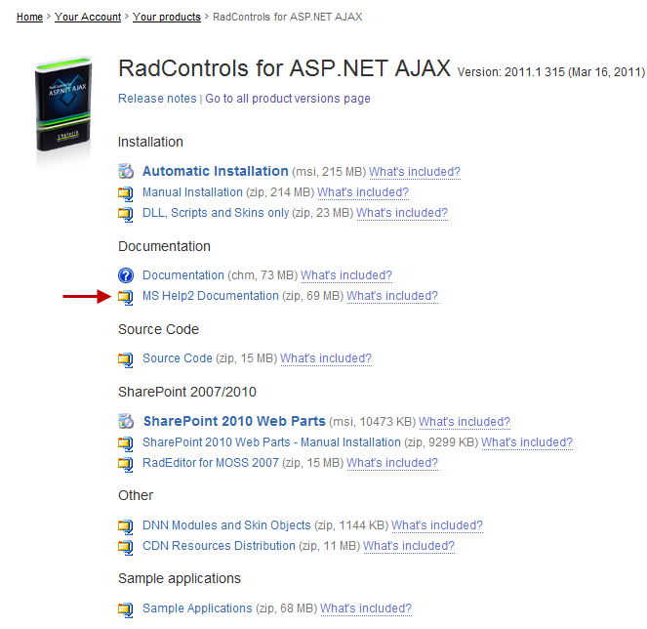Screen dimensions: 647x629
Task: Download Sample Applications zip
Action: (197, 608)
